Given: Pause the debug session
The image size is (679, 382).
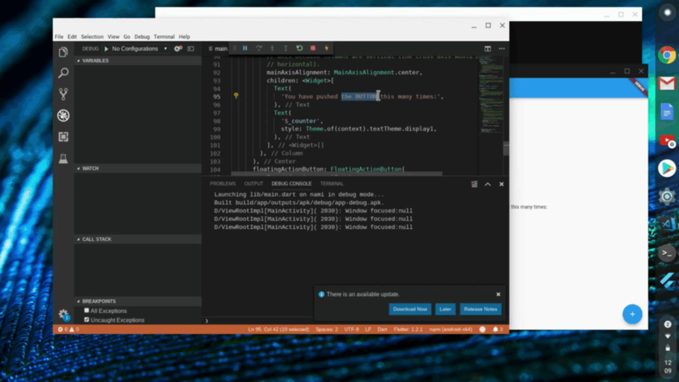Looking at the screenshot, I should tap(245, 48).
